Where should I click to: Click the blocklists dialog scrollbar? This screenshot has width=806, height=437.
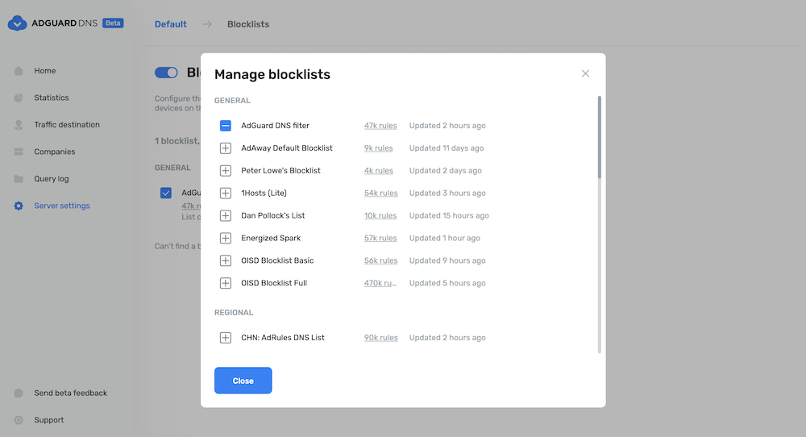click(599, 137)
